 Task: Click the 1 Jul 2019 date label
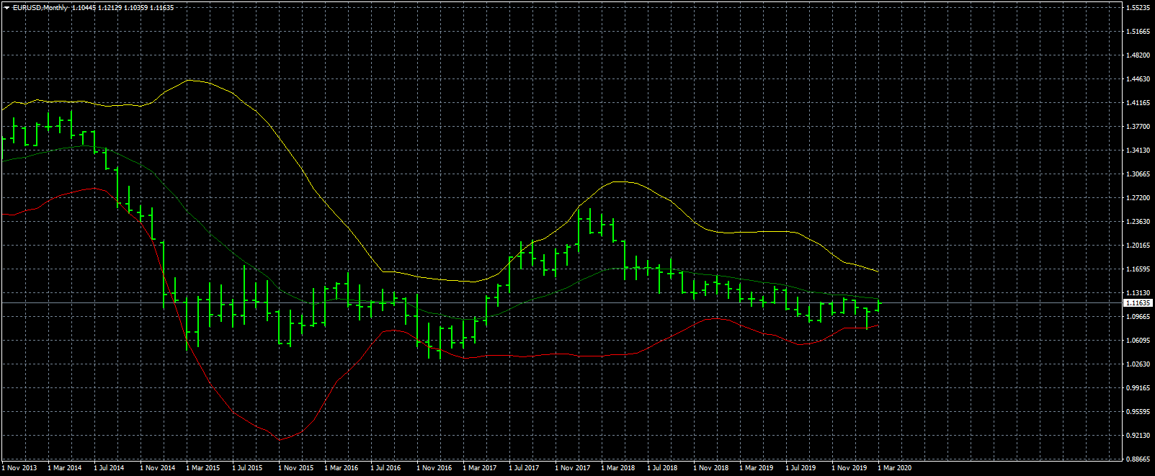click(801, 468)
